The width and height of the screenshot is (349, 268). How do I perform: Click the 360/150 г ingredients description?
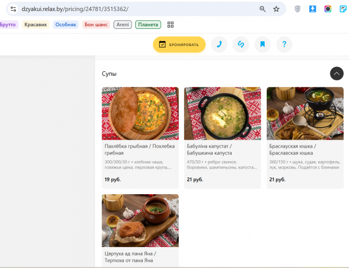click(304, 164)
